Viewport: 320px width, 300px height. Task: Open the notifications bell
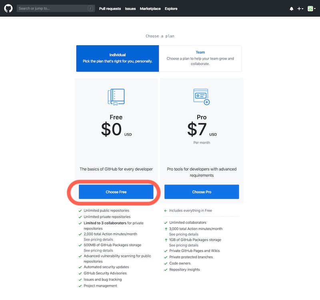click(x=292, y=9)
